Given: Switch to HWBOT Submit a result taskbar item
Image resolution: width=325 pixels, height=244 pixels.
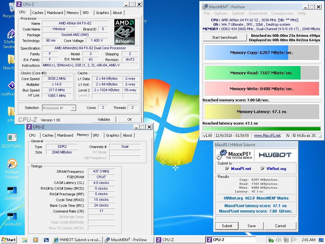Looking at the screenshot, I should tap(77, 240).
